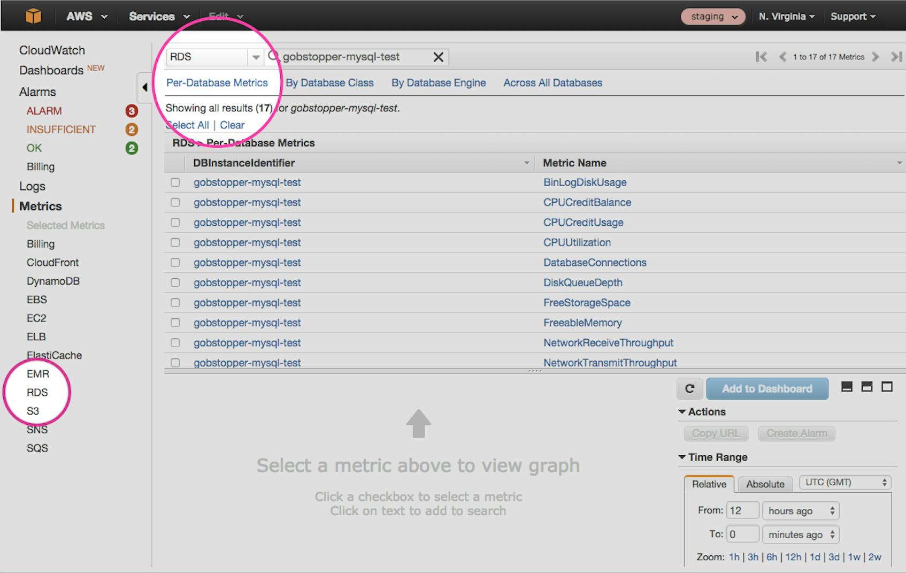This screenshot has width=906, height=573.
Task: Open the hours ago dropdown
Action: pyautogui.click(x=800, y=510)
